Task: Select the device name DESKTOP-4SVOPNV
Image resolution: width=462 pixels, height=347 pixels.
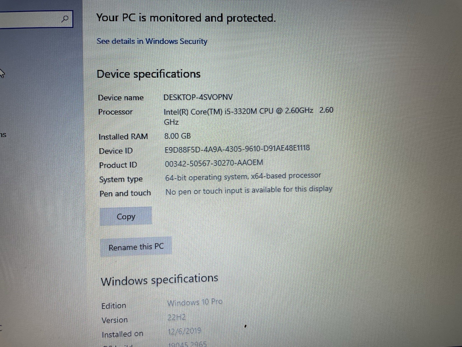Action: point(198,97)
